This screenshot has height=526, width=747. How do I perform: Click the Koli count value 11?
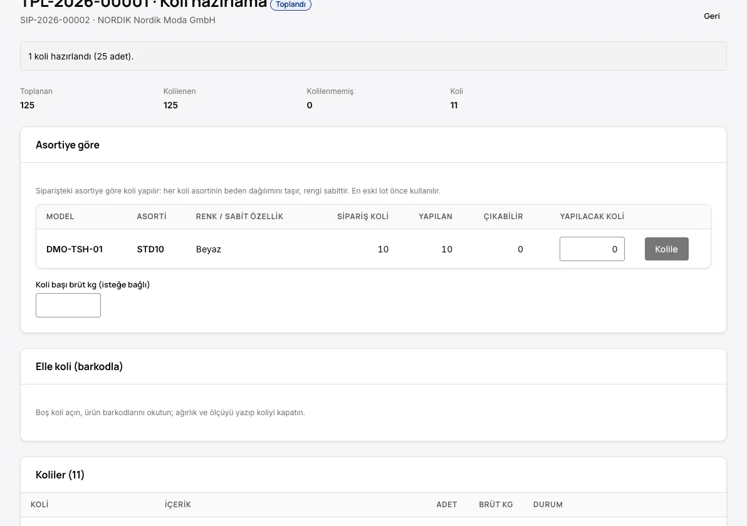454,105
